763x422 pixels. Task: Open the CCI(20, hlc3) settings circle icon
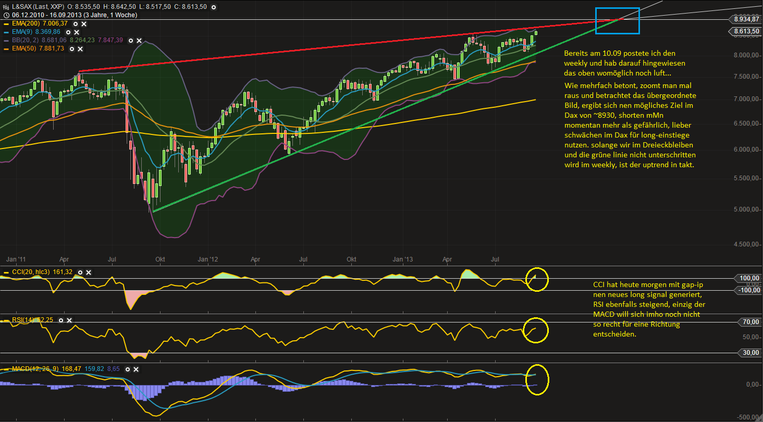pos(80,272)
